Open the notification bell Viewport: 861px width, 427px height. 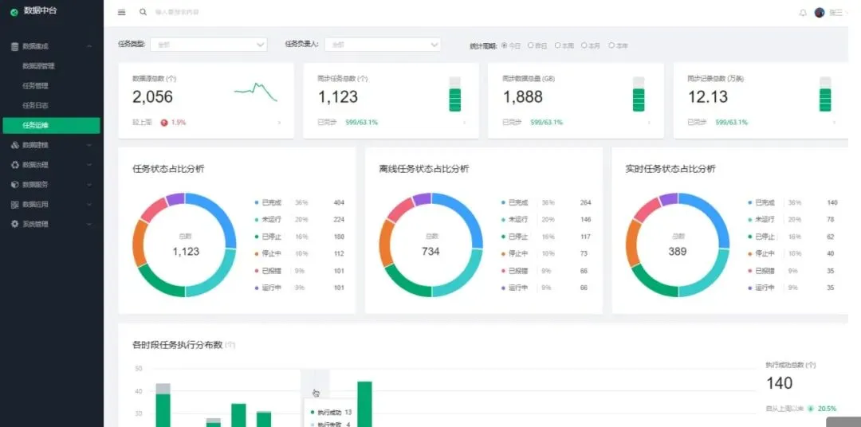803,13
